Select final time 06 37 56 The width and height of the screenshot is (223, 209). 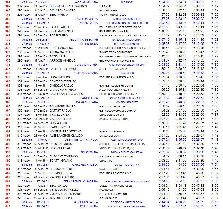(198, 165)
